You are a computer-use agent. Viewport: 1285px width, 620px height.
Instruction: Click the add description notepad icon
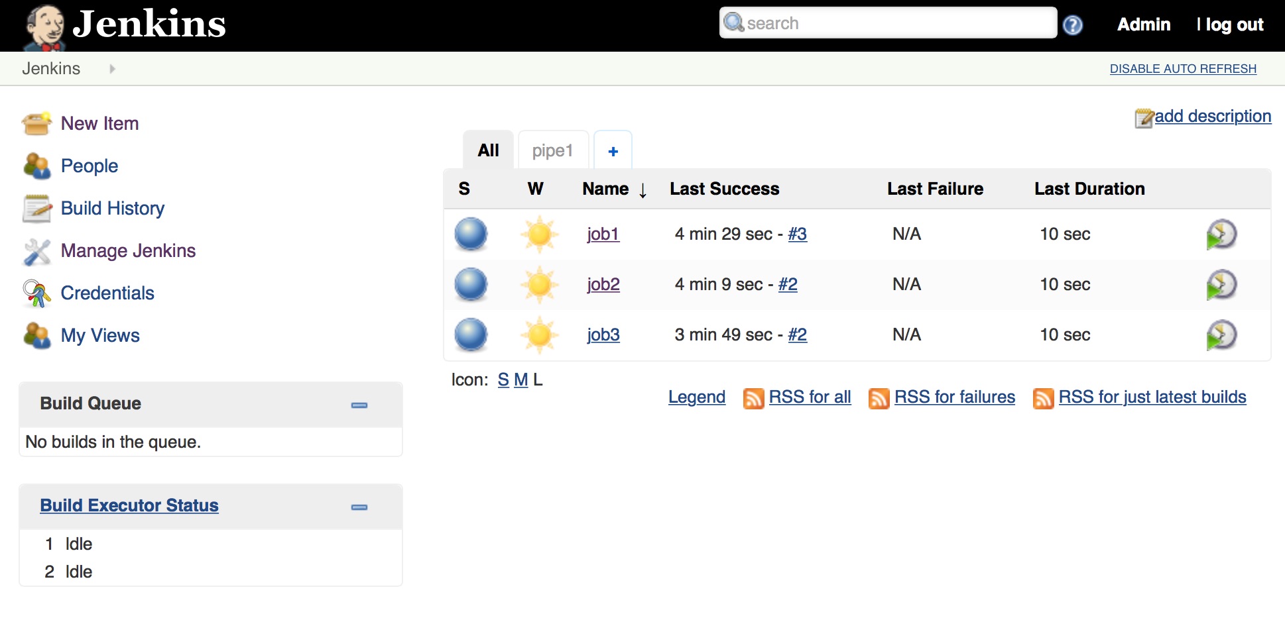coord(1144,118)
